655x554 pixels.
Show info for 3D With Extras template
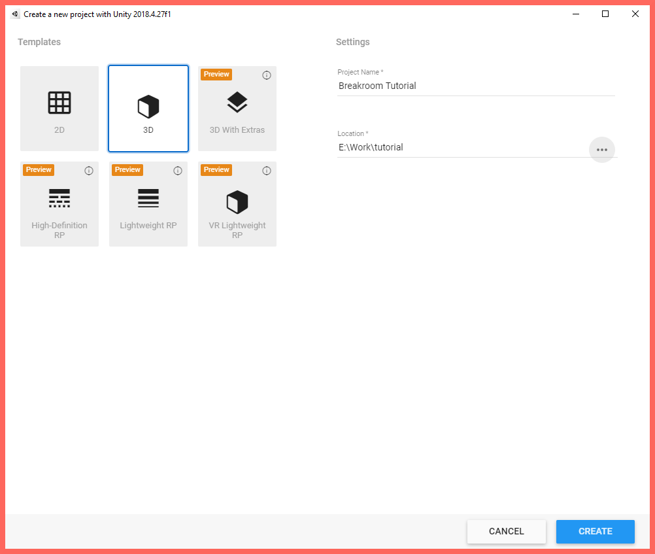click(x=267, y=75)
